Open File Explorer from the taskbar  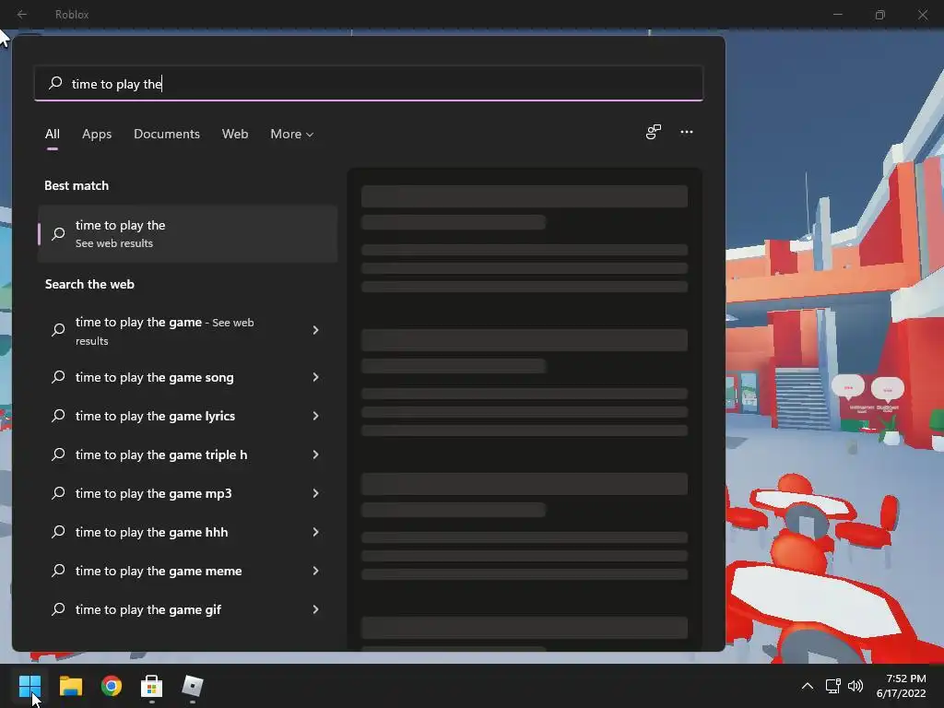click(70, 686)
